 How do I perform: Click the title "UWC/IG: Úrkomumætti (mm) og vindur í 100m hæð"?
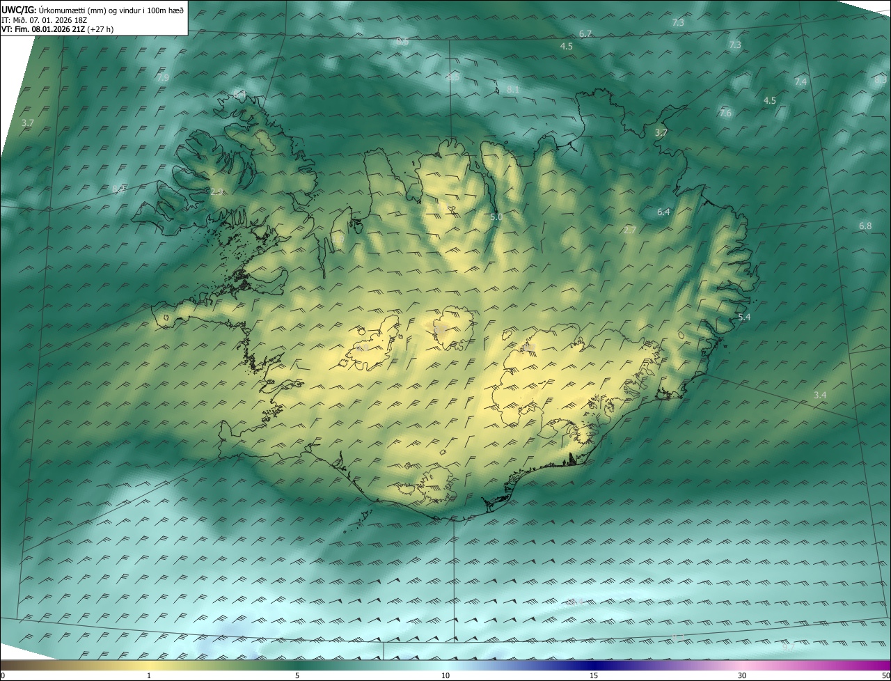[93, 10]
